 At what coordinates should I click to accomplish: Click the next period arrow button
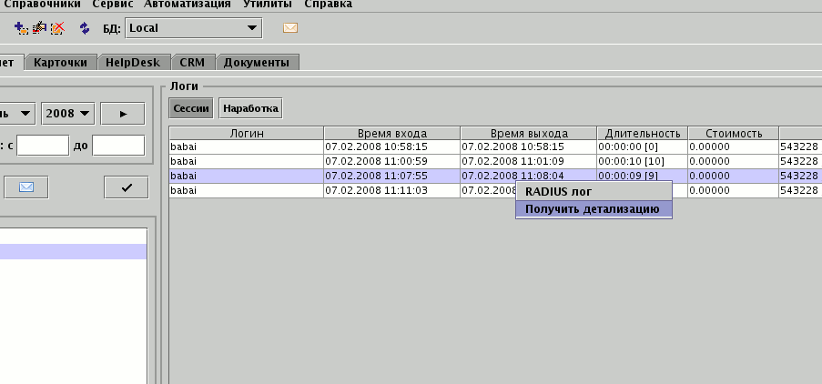click(126, 114)
